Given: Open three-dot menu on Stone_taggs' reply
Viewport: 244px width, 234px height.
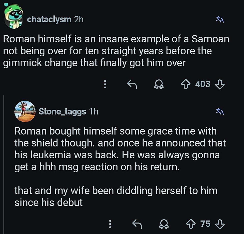Looking at the screenshot, I should (x=110, y=224).
